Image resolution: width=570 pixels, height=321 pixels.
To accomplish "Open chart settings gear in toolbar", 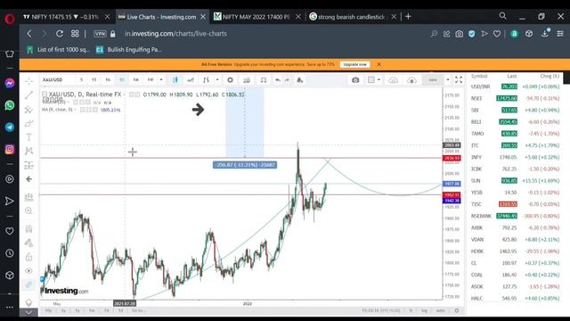I will (230, 79).
